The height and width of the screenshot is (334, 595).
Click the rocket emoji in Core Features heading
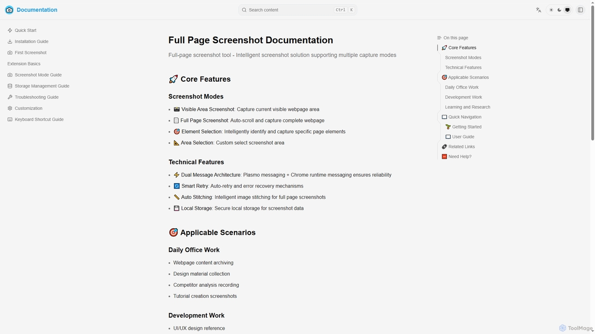click(x=173, y=79)
